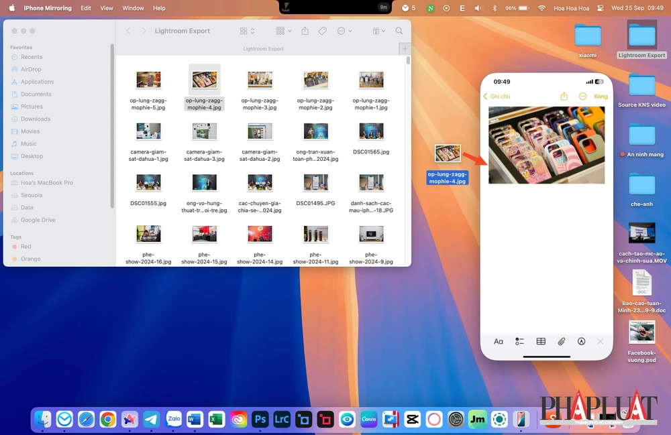Open the ellipsis menu in Notes header
The width and height of the screenshot is (671, 435).
click(582, 97)
